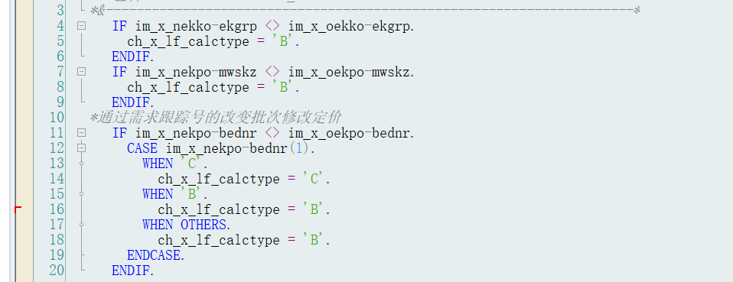Click the red bookmark marker beside line 16

[x=18, y=209]
